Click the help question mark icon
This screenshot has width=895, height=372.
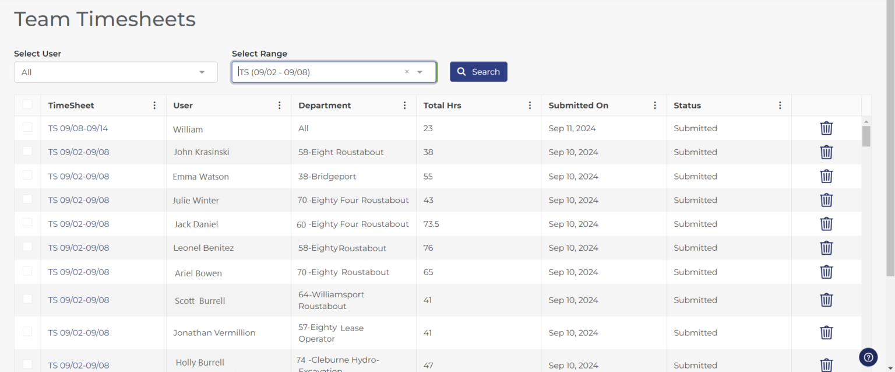click(868, 357)
